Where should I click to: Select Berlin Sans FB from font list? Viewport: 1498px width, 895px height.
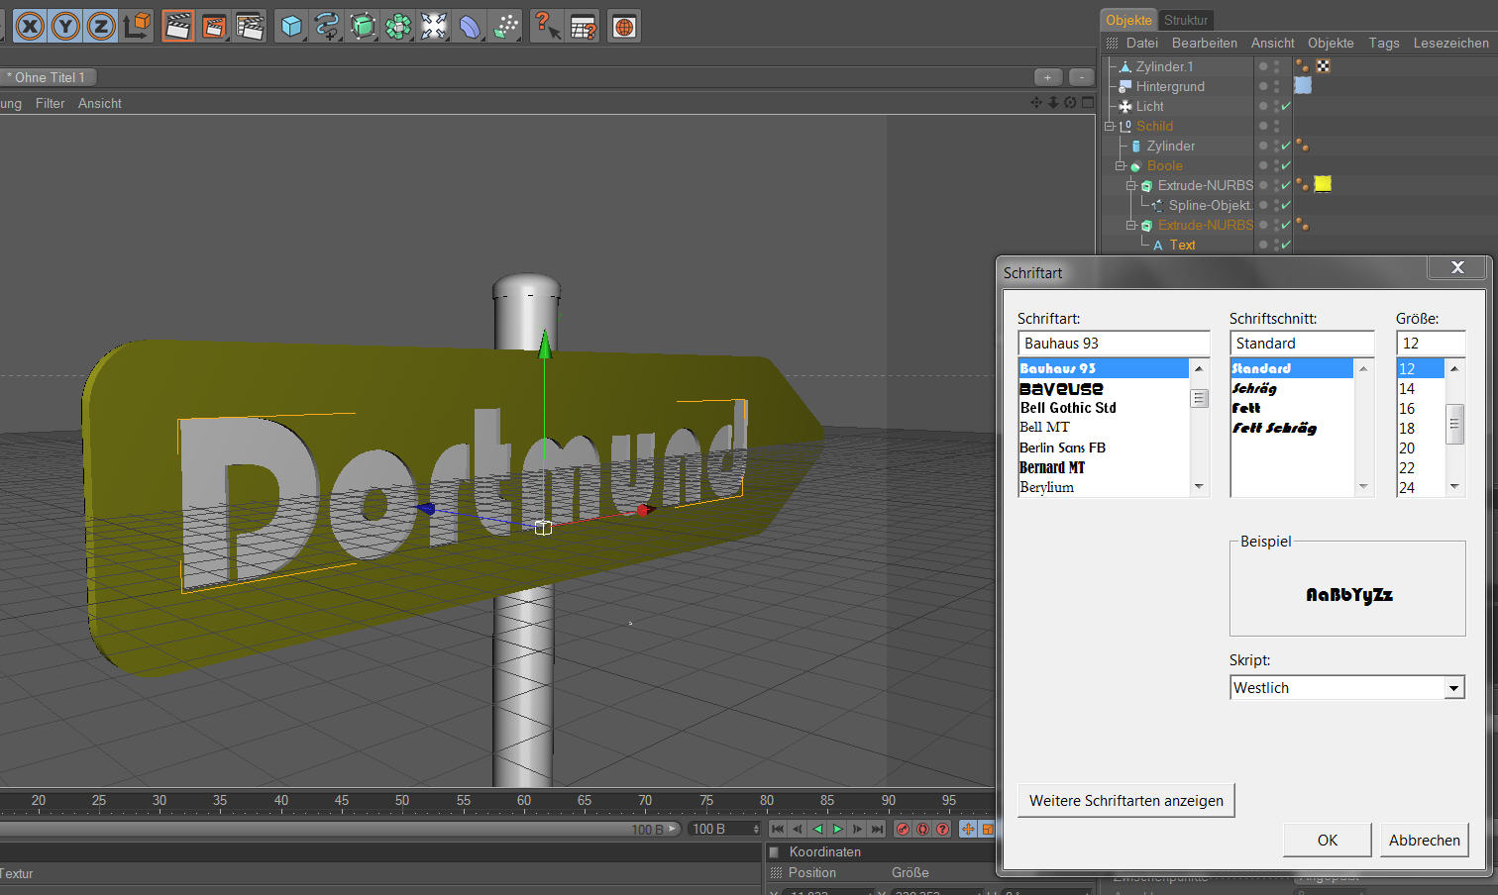[x=1062, y=447]
